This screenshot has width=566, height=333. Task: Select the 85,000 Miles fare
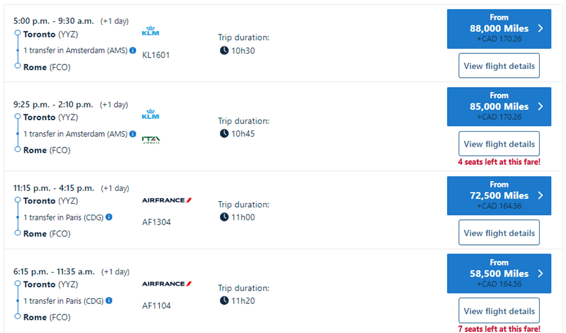(x=499, y=107)
